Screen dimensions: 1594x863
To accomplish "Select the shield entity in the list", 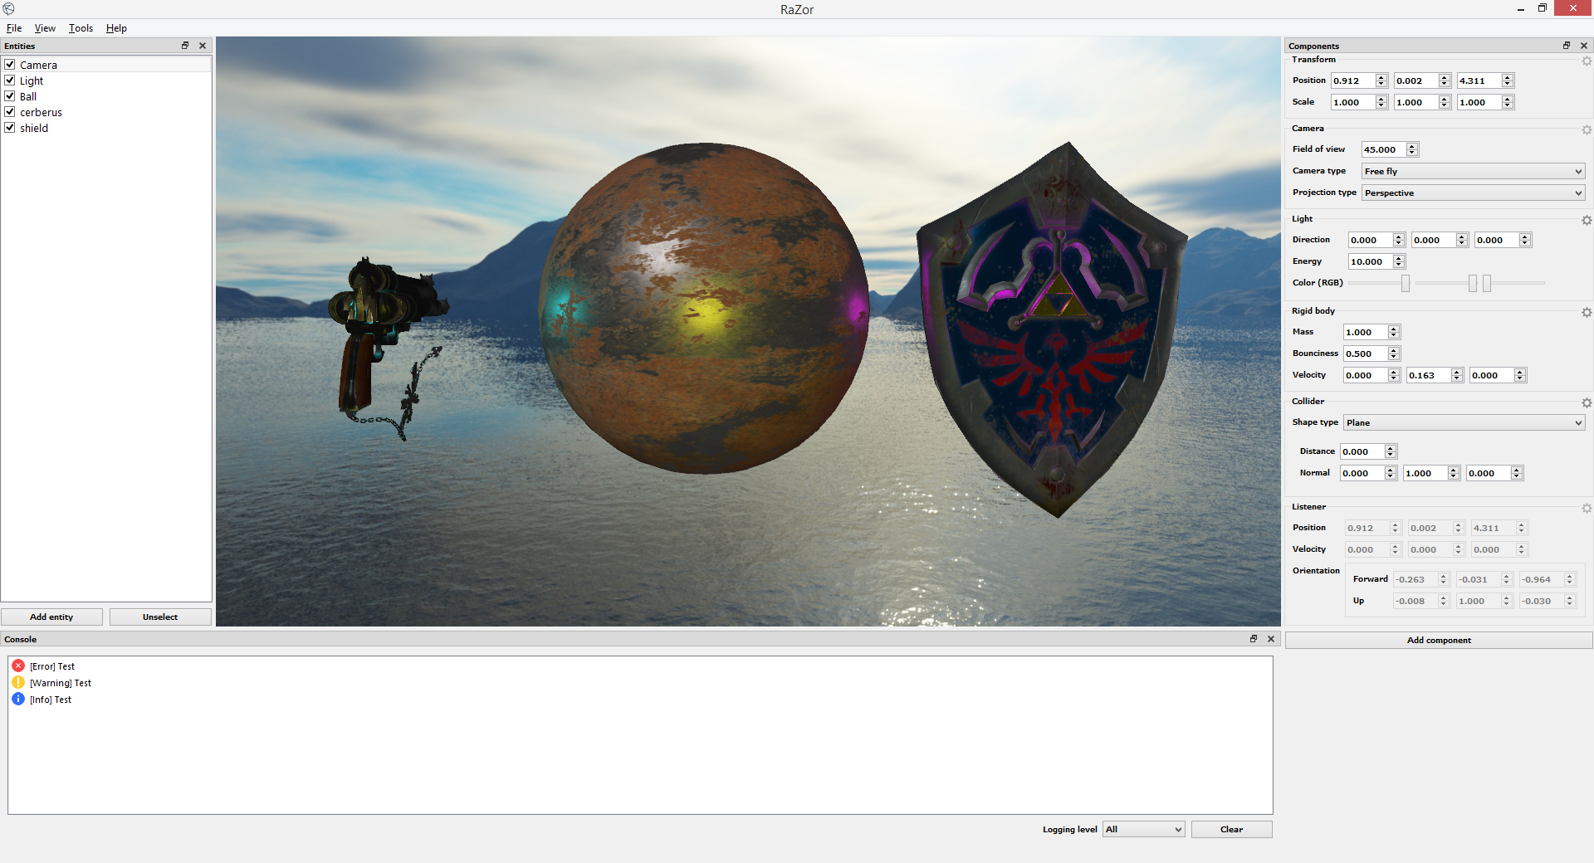I will [106, 128].
